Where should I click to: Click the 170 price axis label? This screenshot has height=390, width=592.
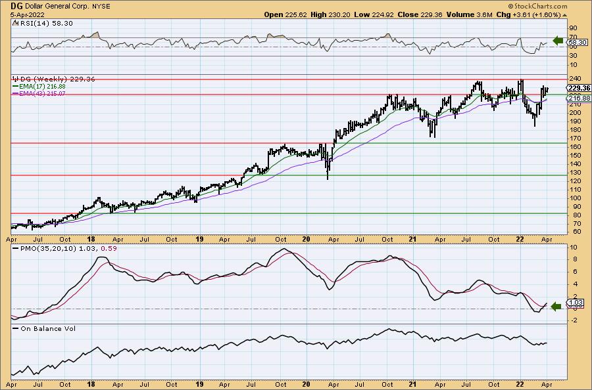pos(574,139)
